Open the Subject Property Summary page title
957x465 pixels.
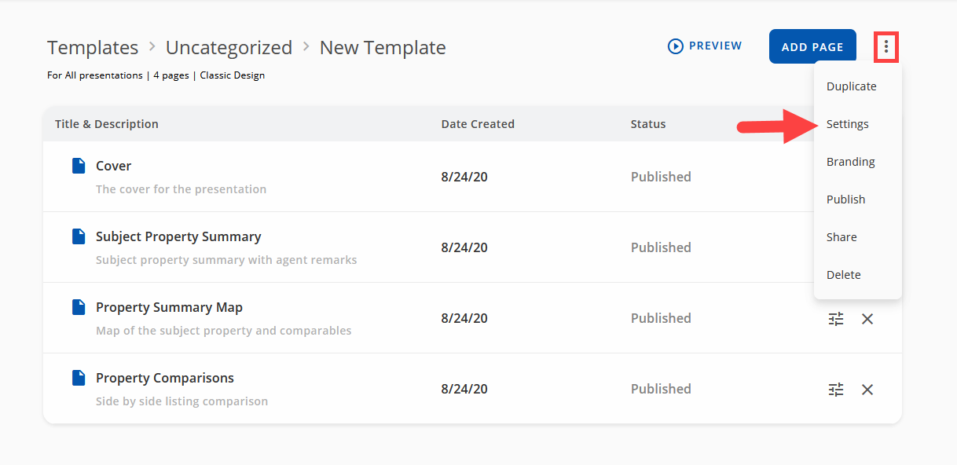pyautogui.click(x=178, y=236)
